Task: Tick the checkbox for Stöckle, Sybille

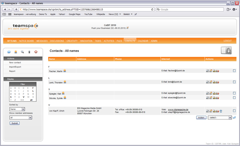Action: [x=234, y=97]
